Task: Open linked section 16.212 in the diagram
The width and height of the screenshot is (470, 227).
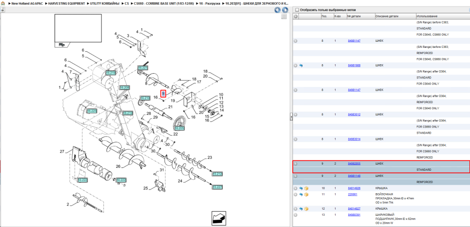Action: coord(218,174)
